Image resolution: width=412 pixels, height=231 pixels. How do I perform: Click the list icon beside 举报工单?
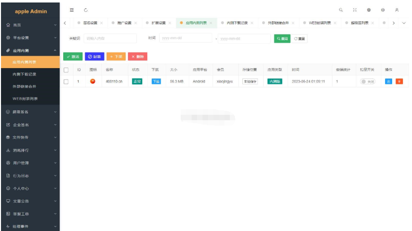(8, 214)
